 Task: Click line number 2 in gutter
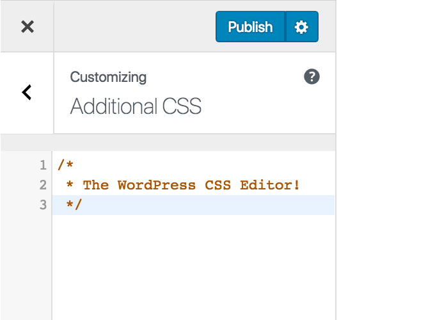coord(43,185)
